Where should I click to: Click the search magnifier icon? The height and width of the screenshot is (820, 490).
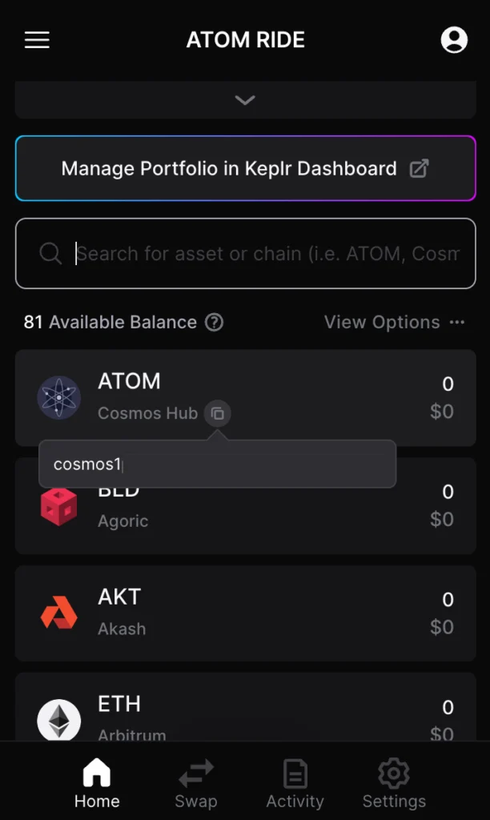50,254
